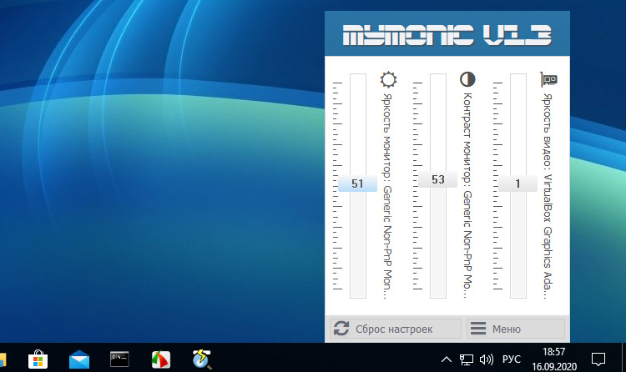This screenshot has width=626, height=372.
Task: Open the Меню button
Action: point(516,329)
